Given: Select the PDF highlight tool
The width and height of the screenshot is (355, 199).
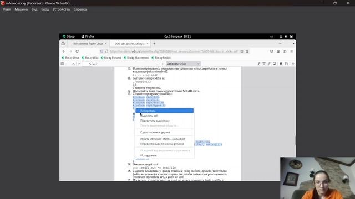Looking at the screenshot, I should click(259, 64).
